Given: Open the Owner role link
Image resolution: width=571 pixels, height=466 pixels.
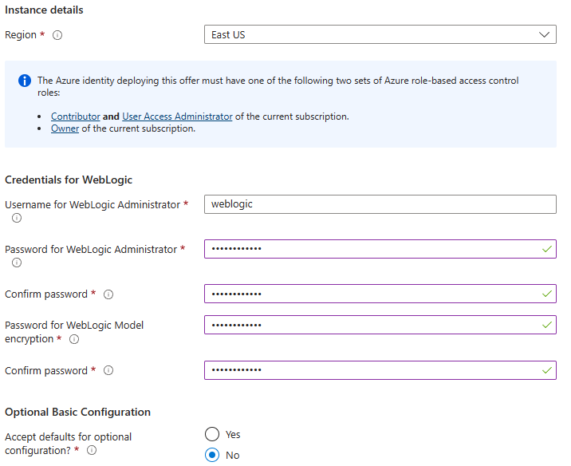Looking at the screenshot, I should pos(65,128).
